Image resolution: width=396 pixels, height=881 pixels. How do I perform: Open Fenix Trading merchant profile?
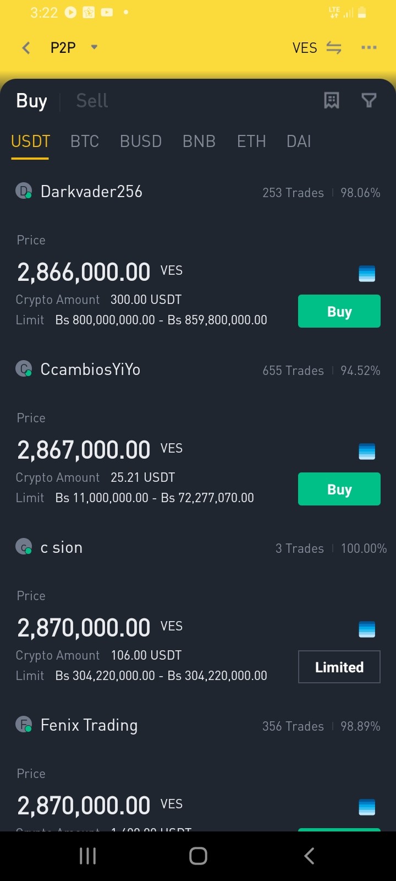[89, 725]
